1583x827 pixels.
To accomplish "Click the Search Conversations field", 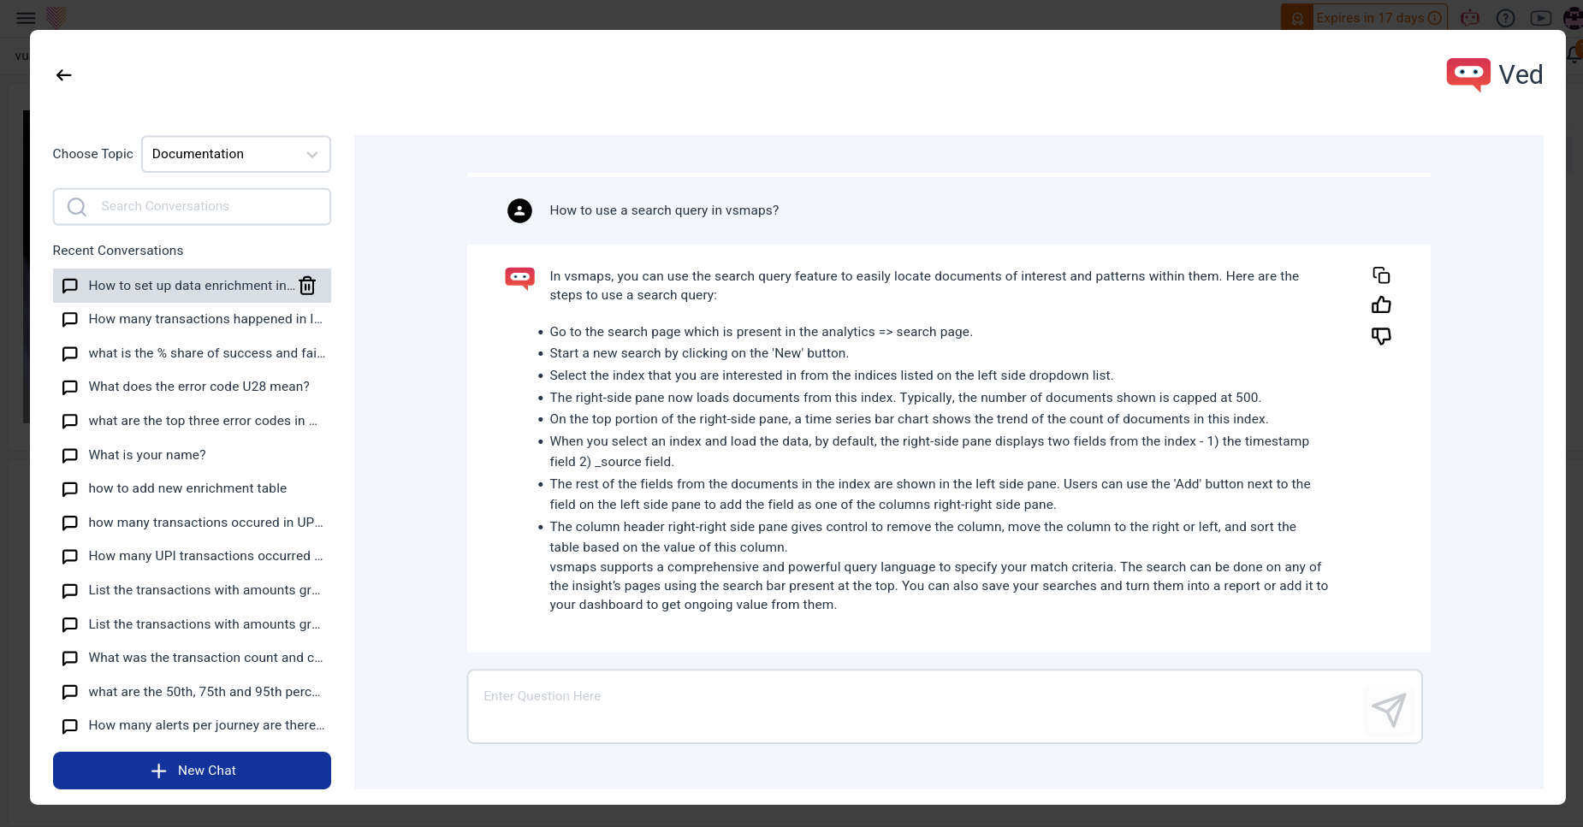I will click(205, 207).
